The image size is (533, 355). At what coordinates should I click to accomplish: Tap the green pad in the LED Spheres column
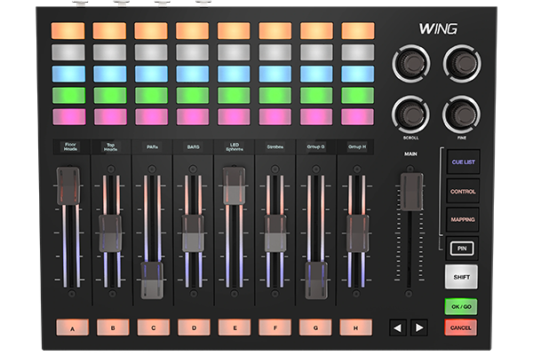(x=234, y=95)
